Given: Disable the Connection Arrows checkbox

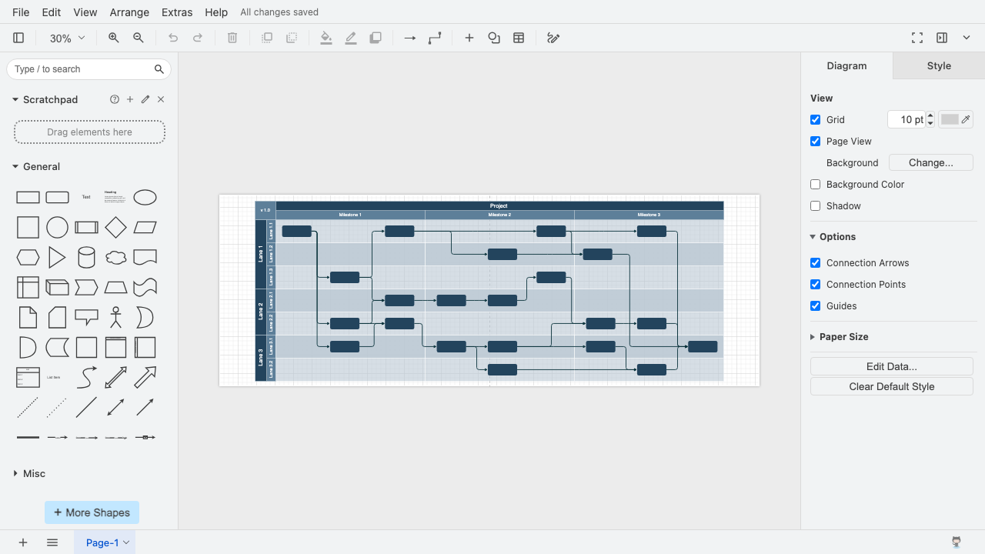Looking at the screenshot, I should (x=816, y=262).
